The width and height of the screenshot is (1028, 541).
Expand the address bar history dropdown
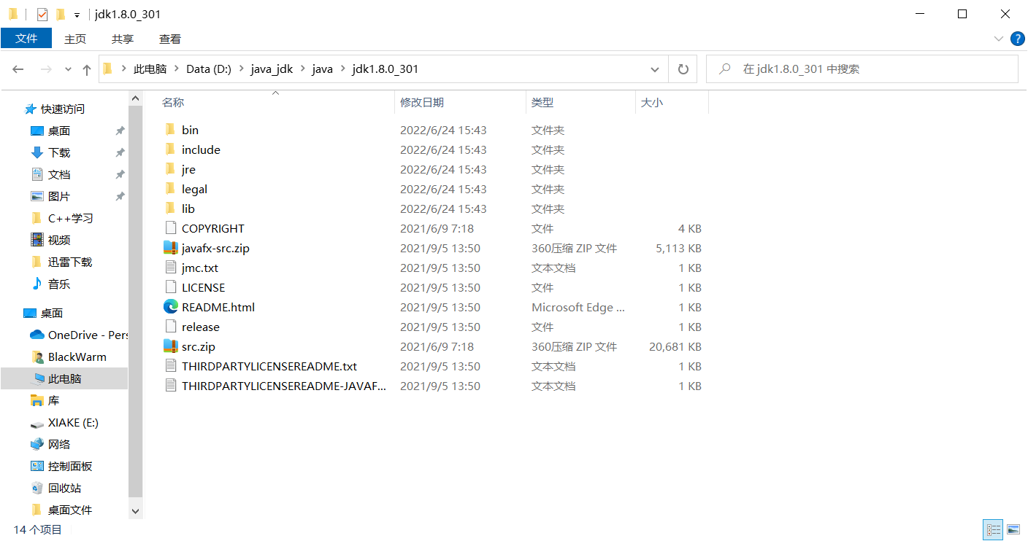[655, 69]
